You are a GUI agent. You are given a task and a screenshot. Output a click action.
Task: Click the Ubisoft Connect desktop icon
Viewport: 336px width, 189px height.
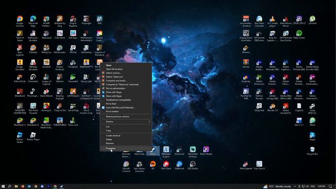click(x=126, y=166)
